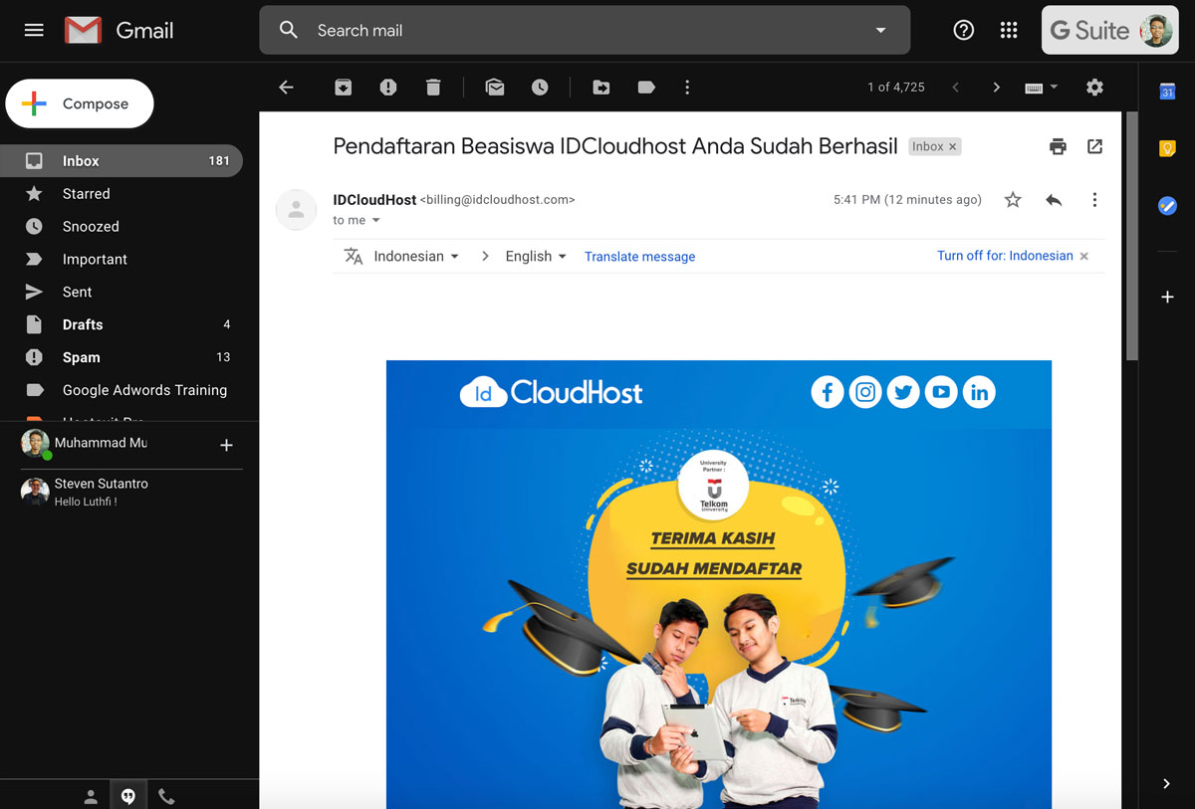
Task: Mark the email as unread
Action: (x=495, y=88)
